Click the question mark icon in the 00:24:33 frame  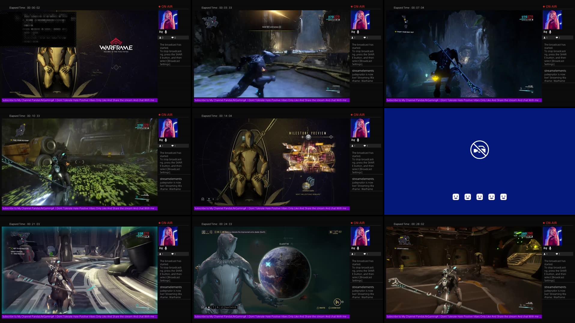(213, 307)
